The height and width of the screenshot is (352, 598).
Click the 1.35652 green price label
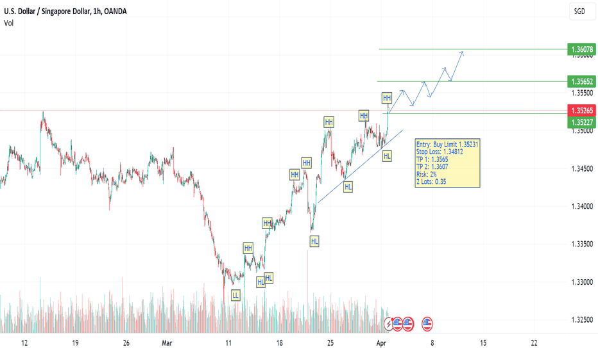581,81
